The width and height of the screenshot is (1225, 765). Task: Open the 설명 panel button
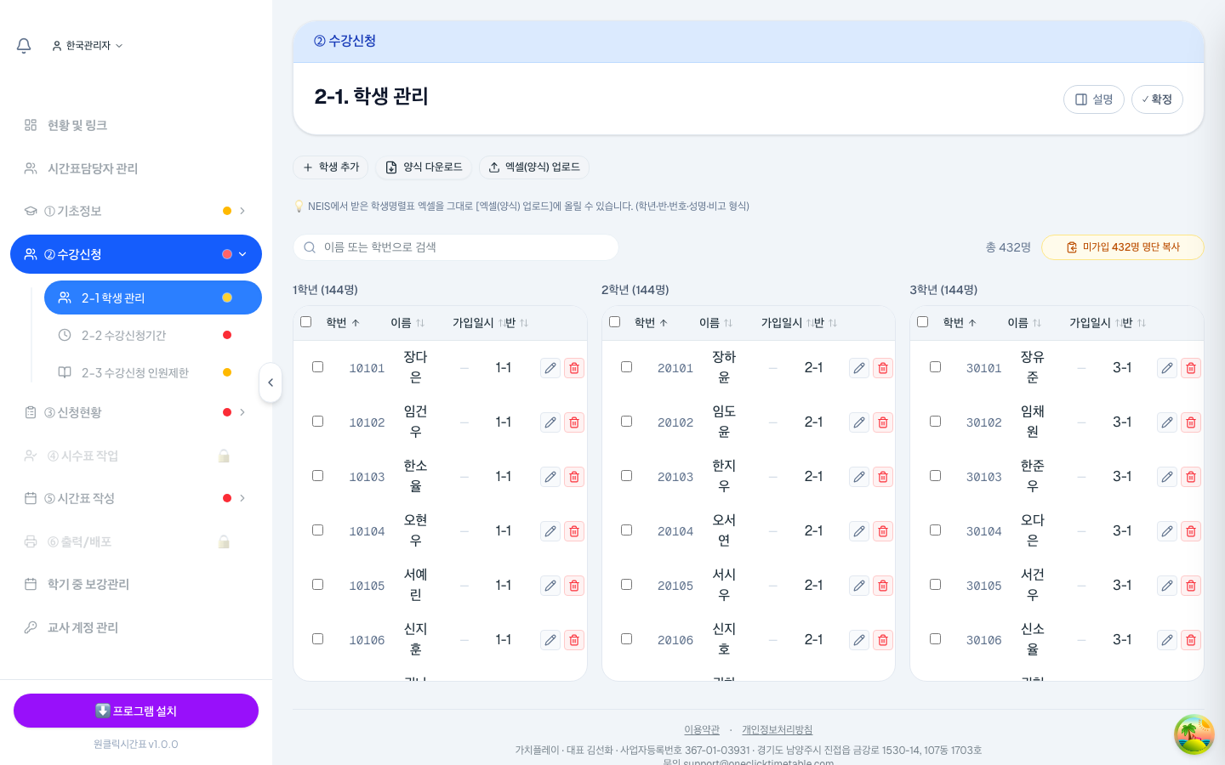[x=1094, y=99]
